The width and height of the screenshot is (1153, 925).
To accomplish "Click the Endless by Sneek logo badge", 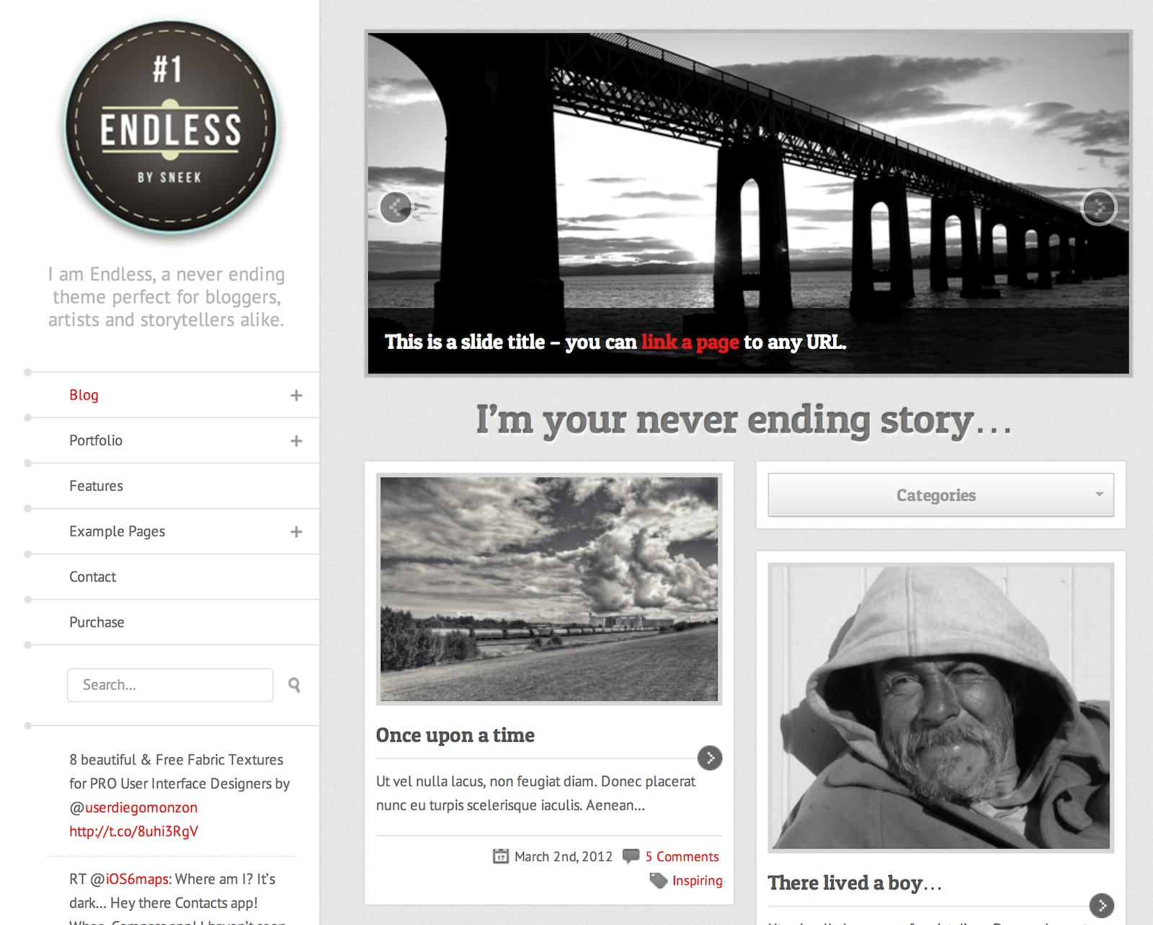I will click(x=171, y=128).
